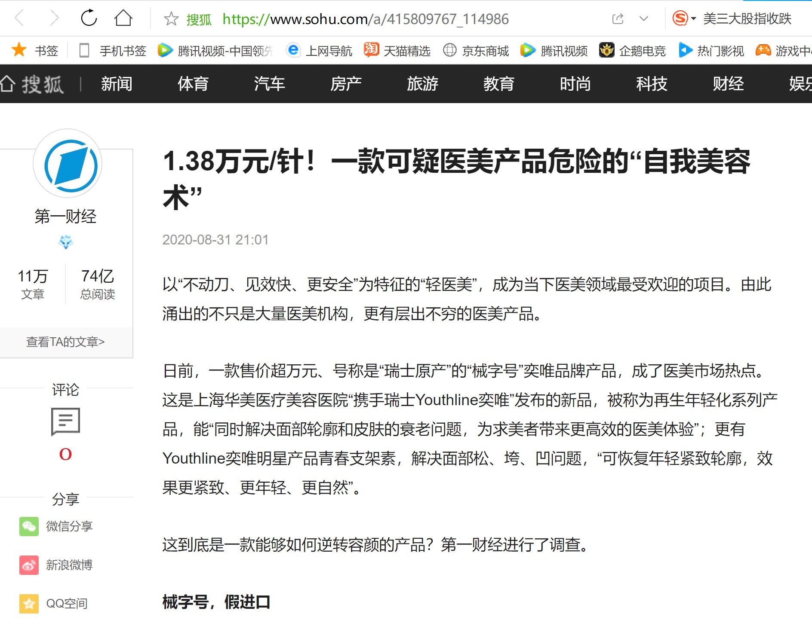This screenshot has width=812, height=626.
Task: Share via 微信分享 icon
Action: 29,526
